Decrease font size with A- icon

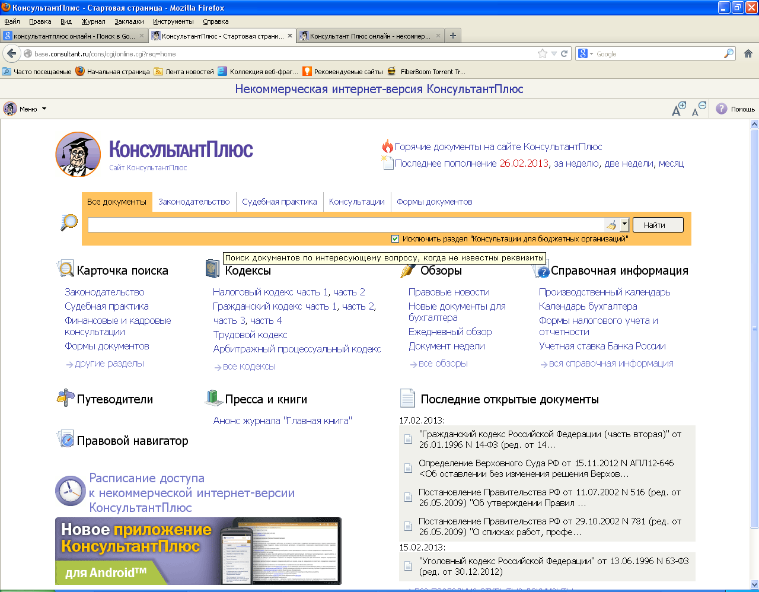[699, 109]
